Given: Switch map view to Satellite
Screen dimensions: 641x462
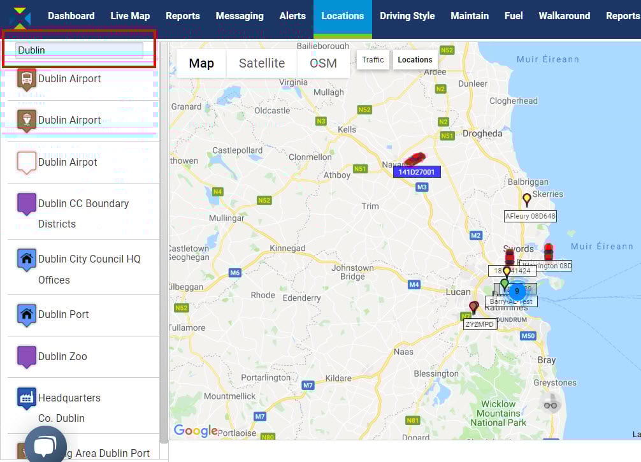Looking at the screenshot, I should point(262,63).
